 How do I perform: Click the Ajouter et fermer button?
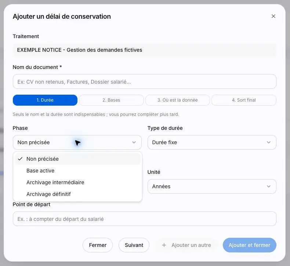[249, 245]
